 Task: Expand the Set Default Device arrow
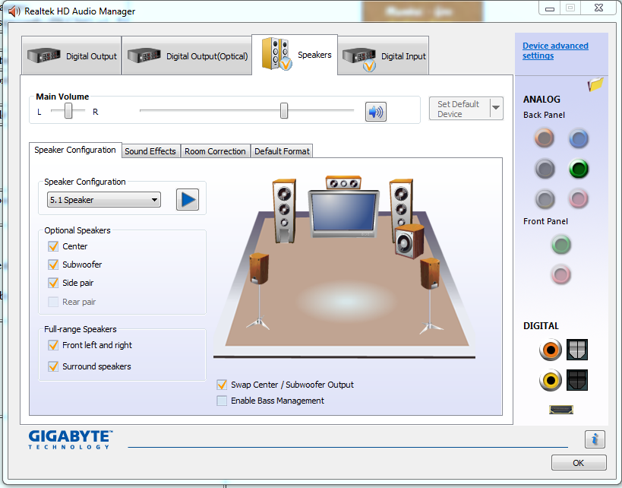(496, 108)
